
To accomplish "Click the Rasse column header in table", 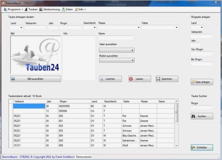I will point(148,101).
